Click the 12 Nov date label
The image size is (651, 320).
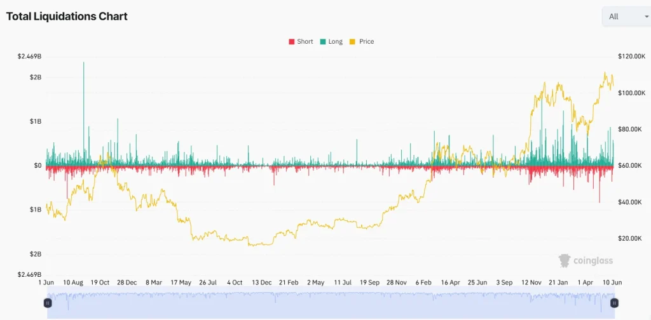tap(531, 283)
